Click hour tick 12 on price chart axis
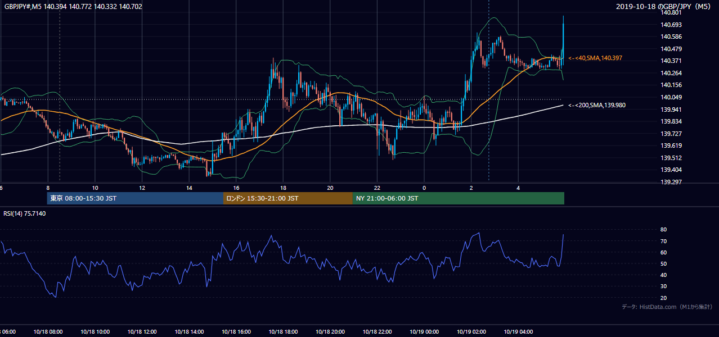This screenshot has width=719, height=337. click(x=142, y=188)
